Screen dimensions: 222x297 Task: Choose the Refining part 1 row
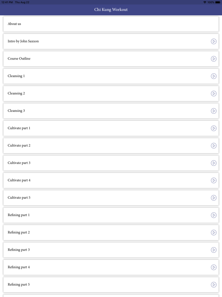111,215
